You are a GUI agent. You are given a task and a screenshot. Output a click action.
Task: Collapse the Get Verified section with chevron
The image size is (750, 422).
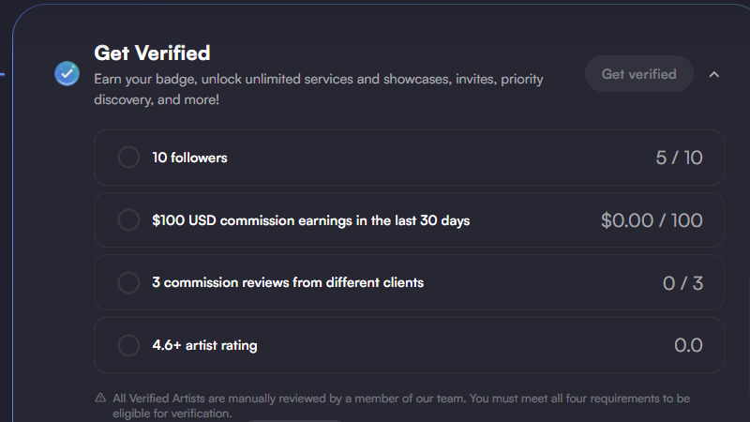(713, 74)
